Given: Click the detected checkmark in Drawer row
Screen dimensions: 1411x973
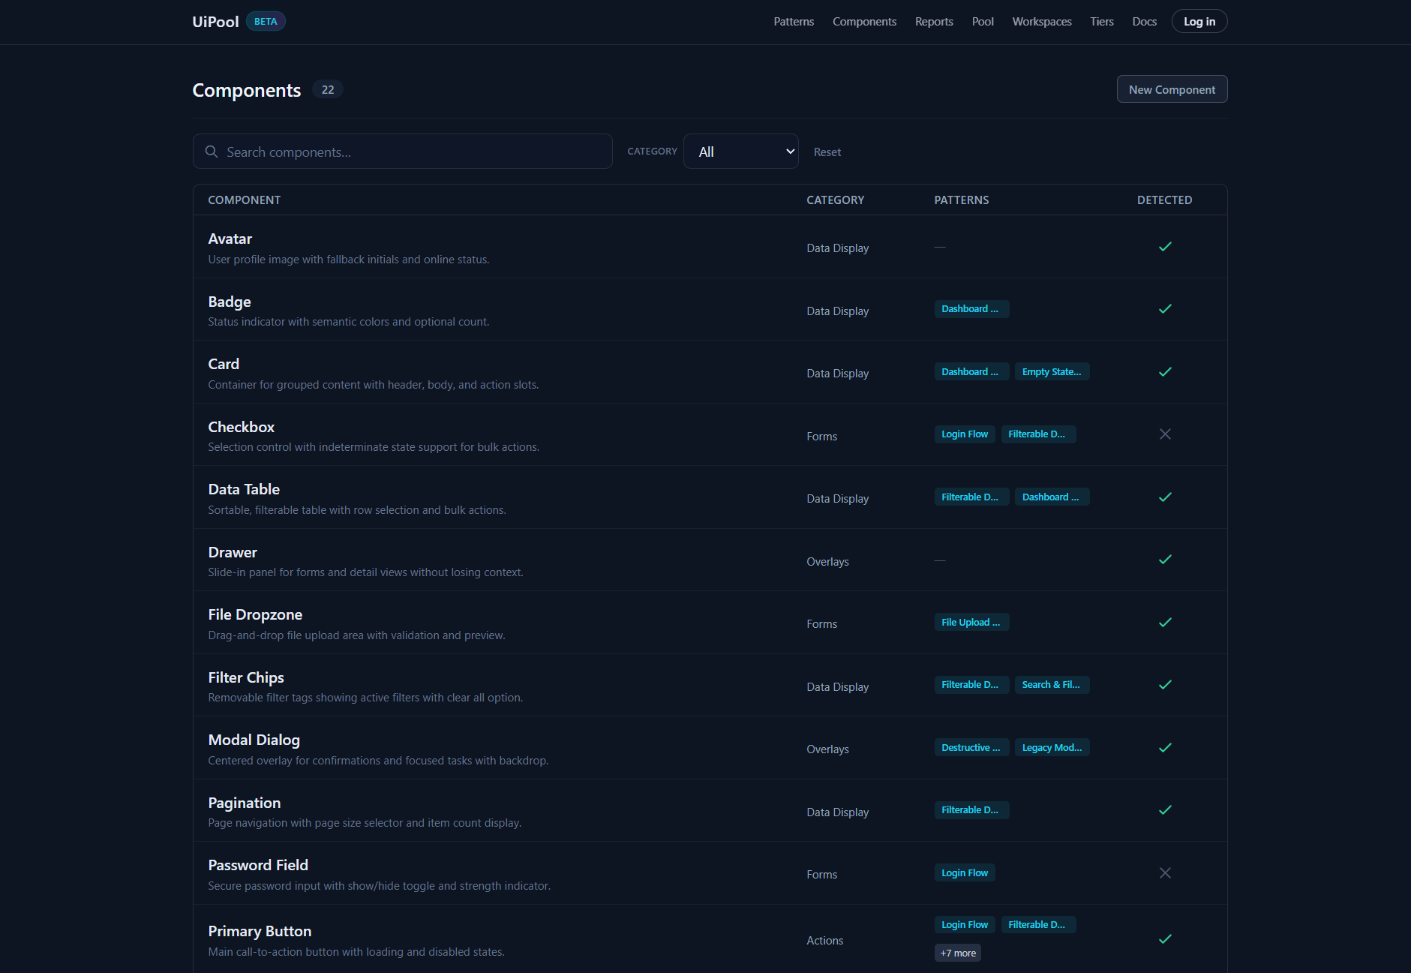Looking at the screenshot, I should point(1165,560).
